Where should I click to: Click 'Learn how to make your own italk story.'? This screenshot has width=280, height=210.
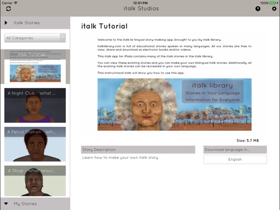coord(121,157)
